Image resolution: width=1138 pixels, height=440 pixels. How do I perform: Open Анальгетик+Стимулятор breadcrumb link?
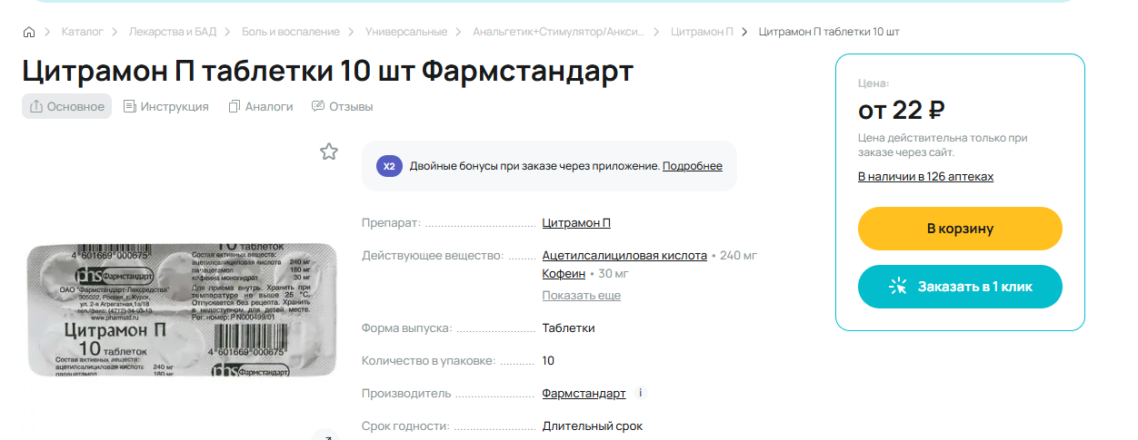[559, 32]
